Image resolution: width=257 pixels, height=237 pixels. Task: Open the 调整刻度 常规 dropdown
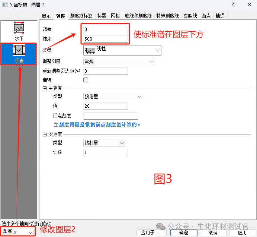point(119,61)
